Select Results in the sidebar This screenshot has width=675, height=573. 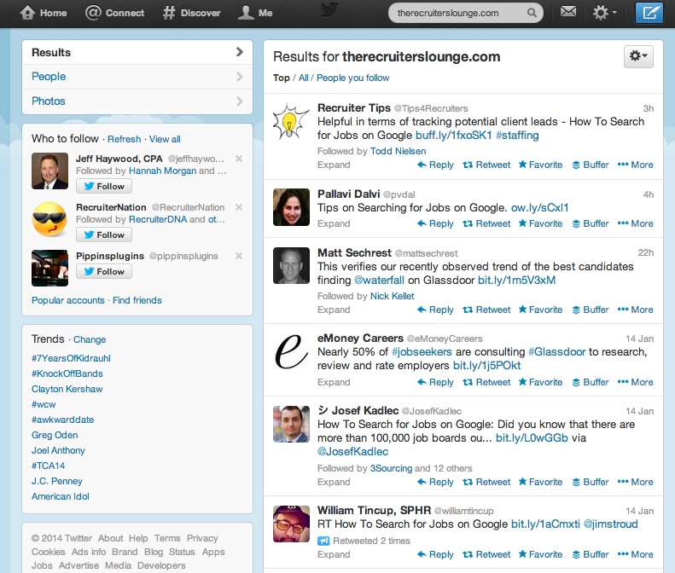[137, 53]
